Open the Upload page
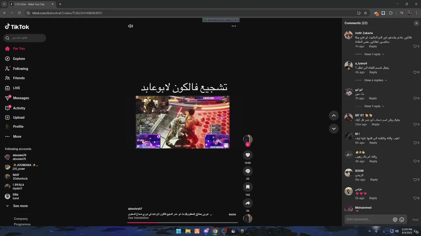 (15, 117)
